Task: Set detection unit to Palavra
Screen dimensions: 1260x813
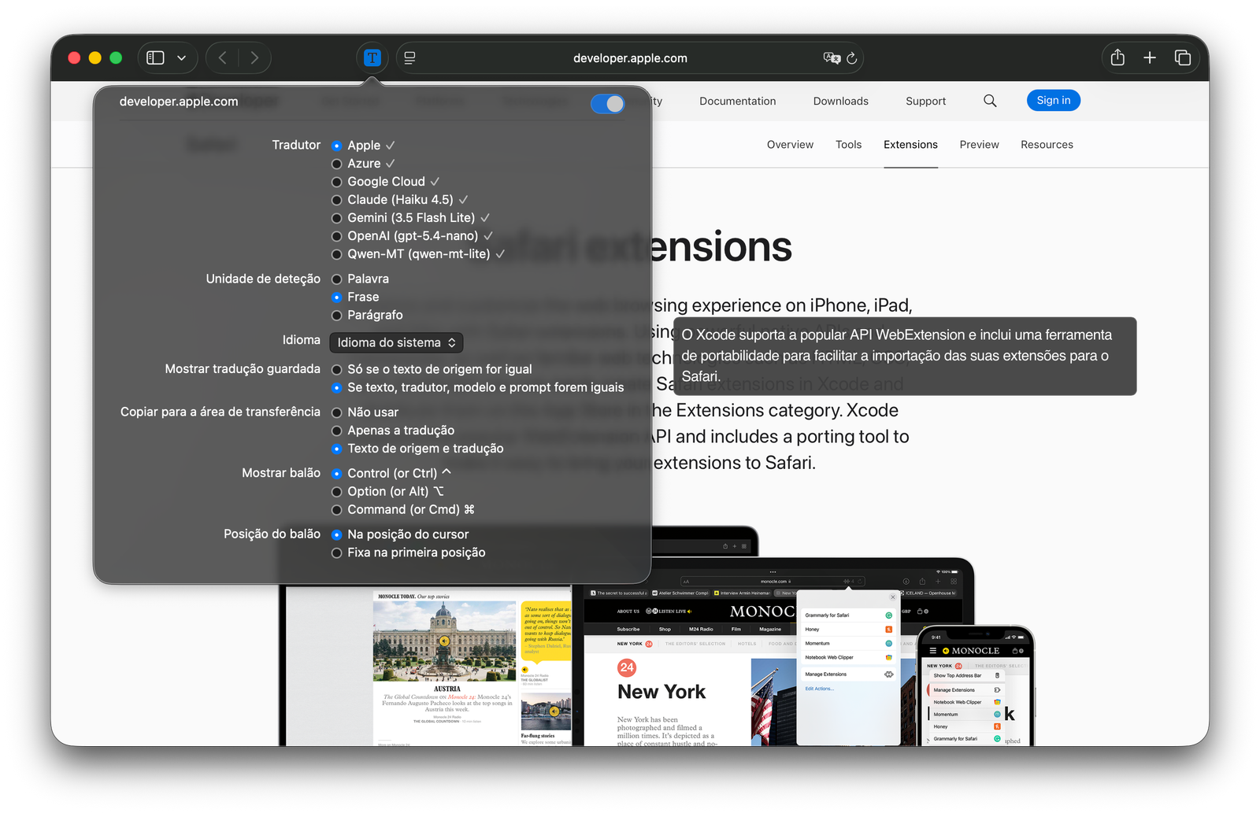Action: tap(337, 279)
